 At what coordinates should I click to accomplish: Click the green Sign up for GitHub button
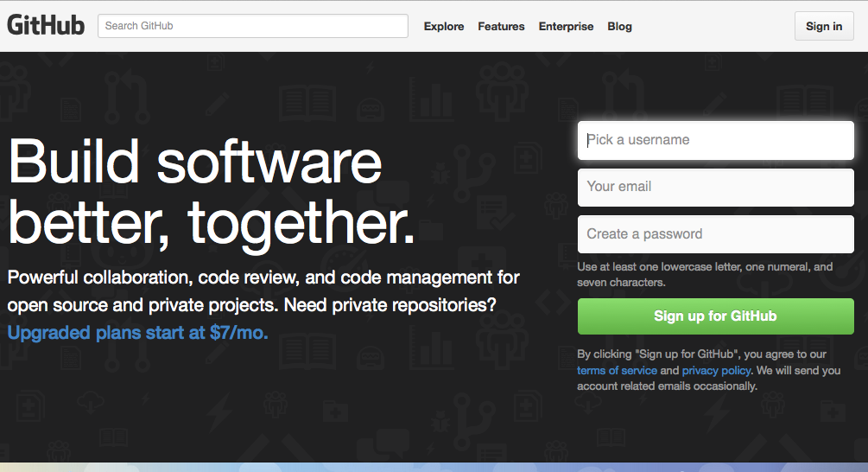(716, 316)
